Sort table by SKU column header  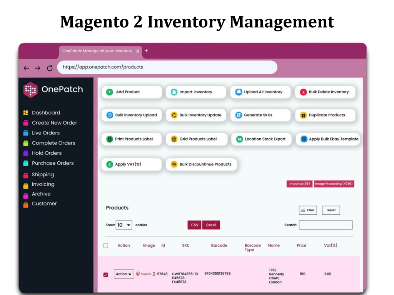click(x=186, y=245)
